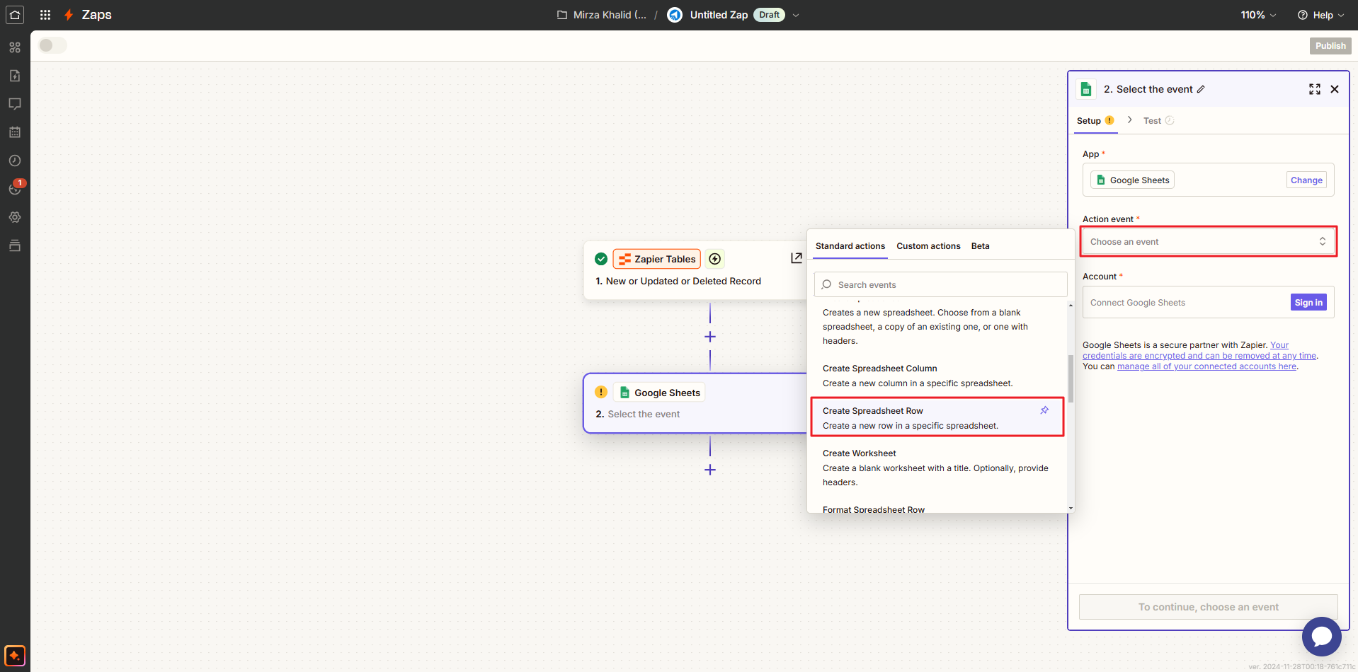Open Zap history clock icon in sidebar
The width and height of the screenshot is (1358, 672).
tap(15, 161)
